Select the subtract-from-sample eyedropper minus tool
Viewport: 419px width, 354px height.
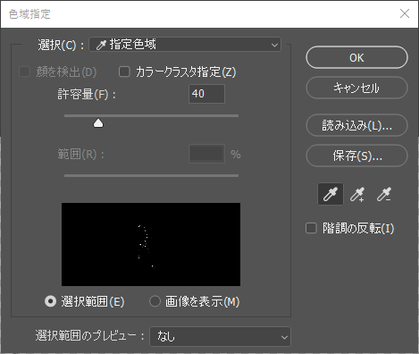[x=384, y=194]
